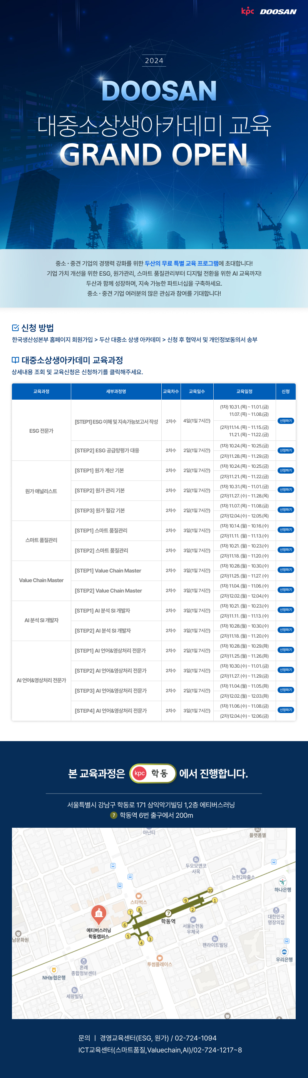
Task: Click the 세왕빌딩 icon on map
Action: [x=74, y=990]
